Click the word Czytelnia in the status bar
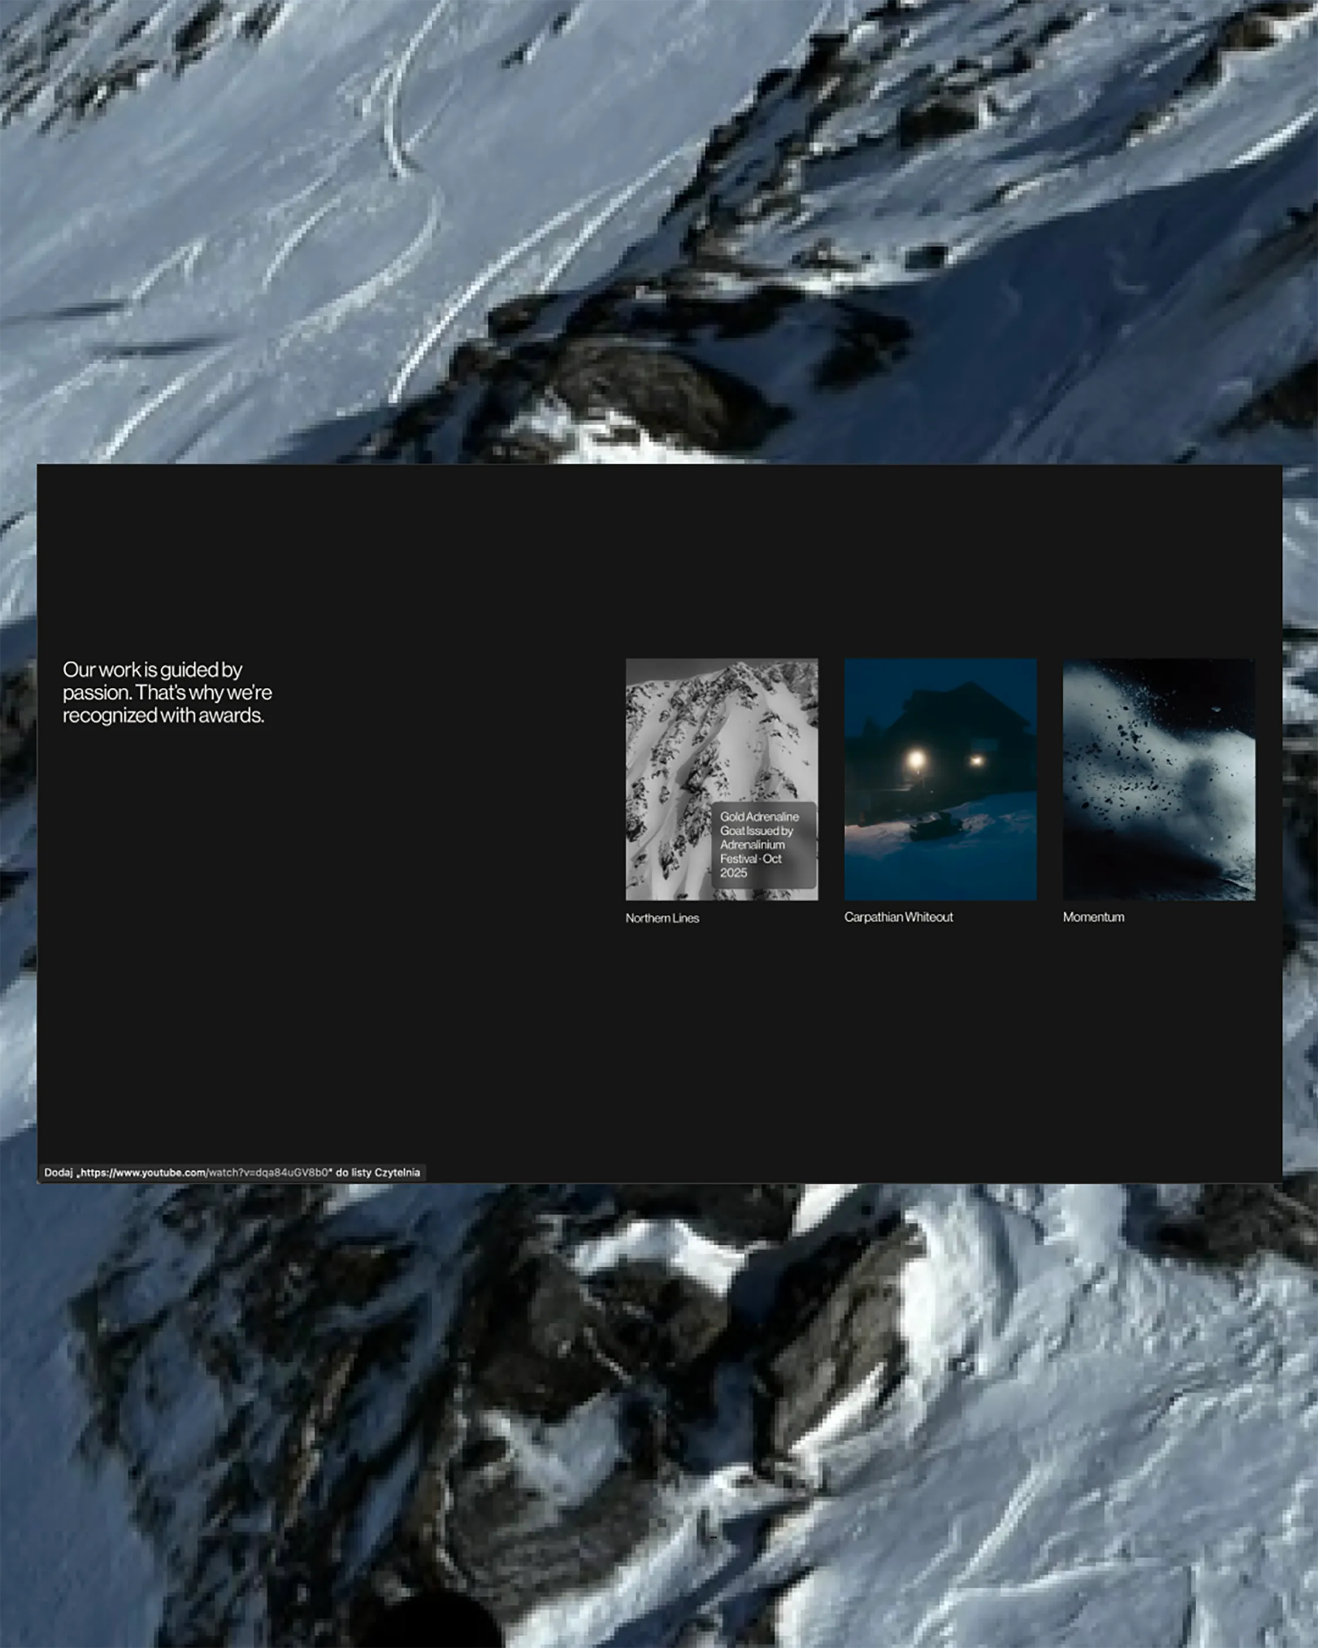The height and width of the screenshot is (1648, 1318). tap(397, 1172)
